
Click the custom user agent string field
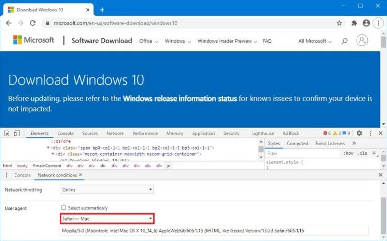(x=214, y=231)
